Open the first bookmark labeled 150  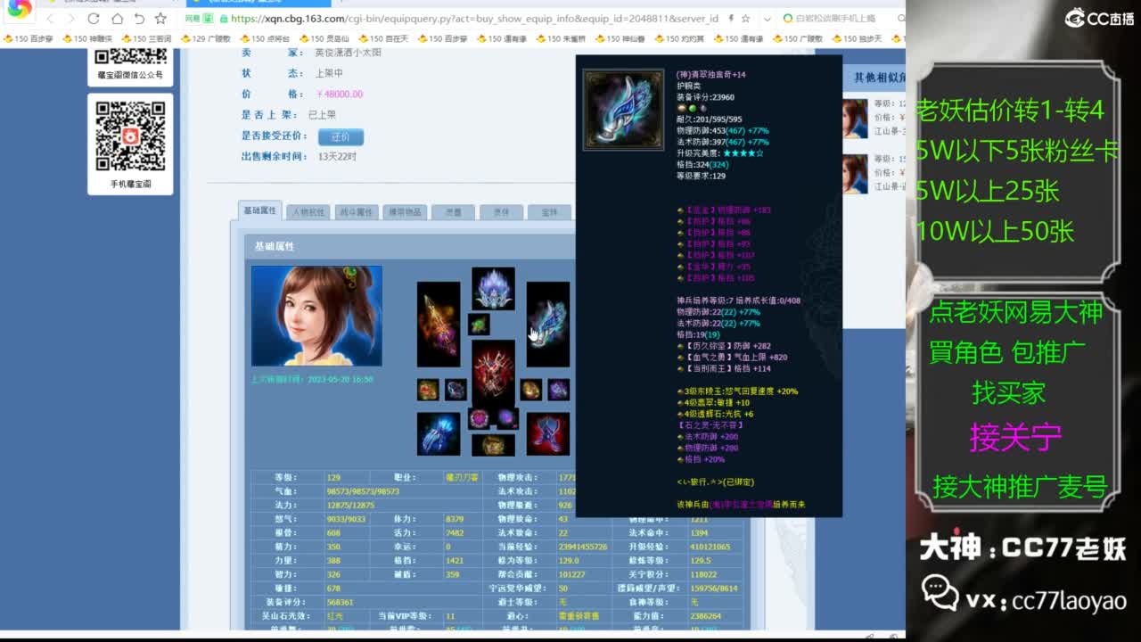click(28, 39)
